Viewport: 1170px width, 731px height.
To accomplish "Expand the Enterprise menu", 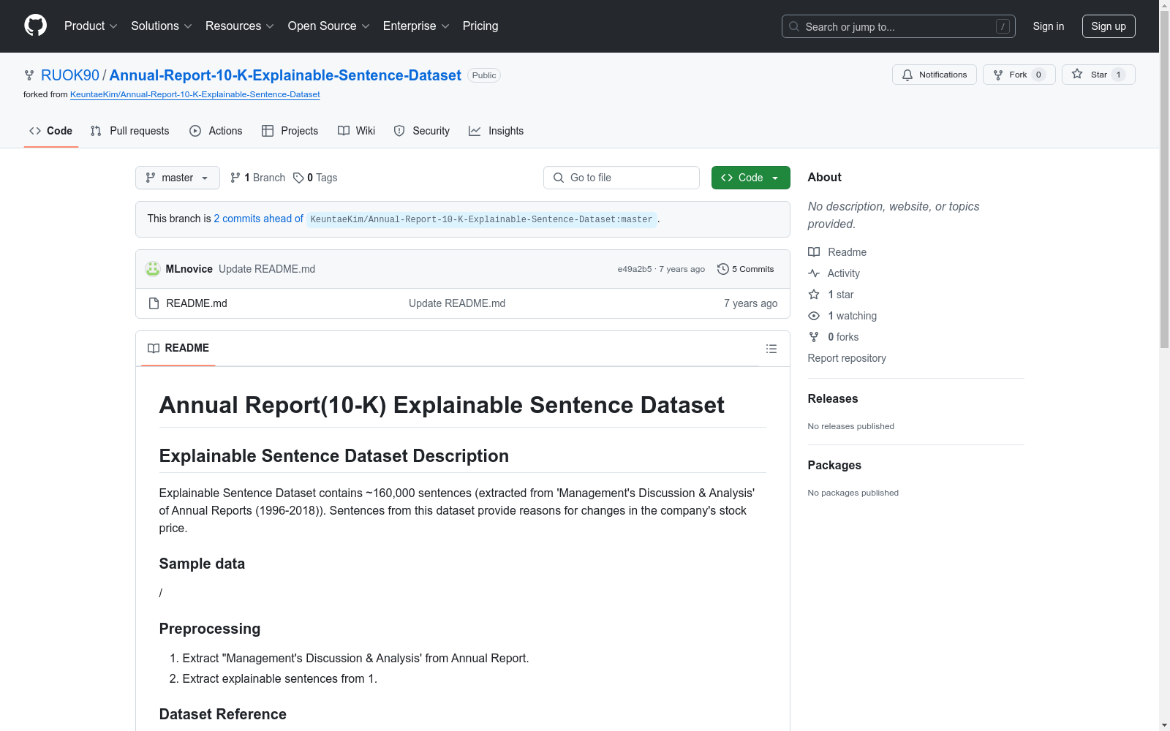I will click(416, 26).
